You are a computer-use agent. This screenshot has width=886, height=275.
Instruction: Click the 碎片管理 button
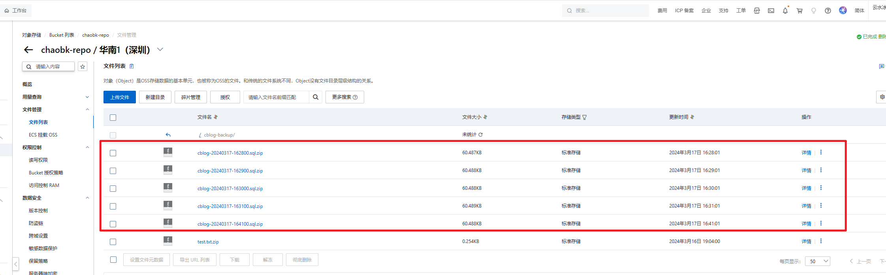(x=191, y=97)
